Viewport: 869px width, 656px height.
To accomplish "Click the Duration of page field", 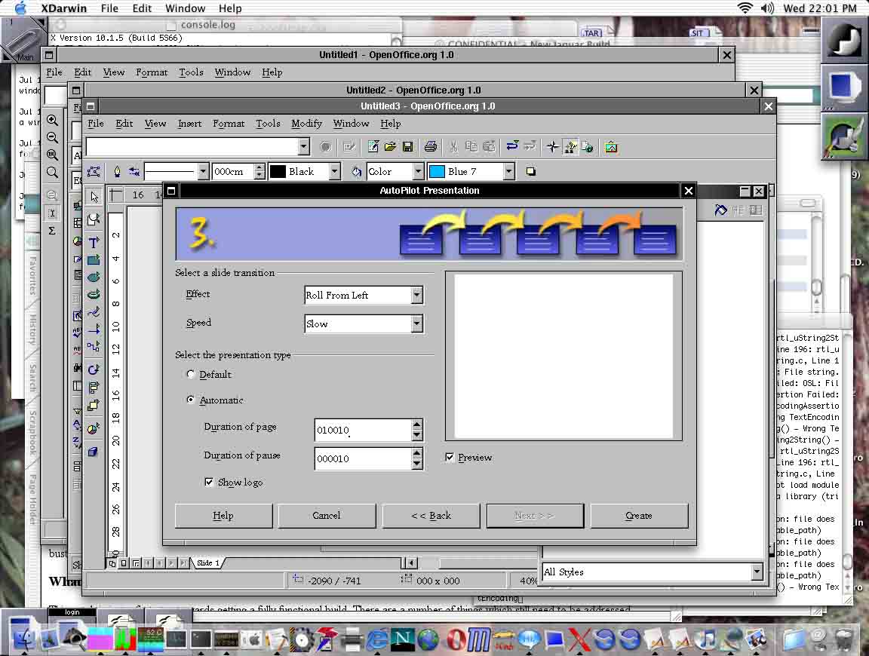I will 363,430.
